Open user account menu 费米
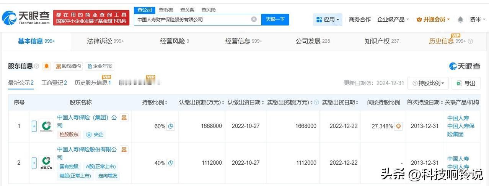This screenshot has height=186, width=489. (x=478, y=19)
